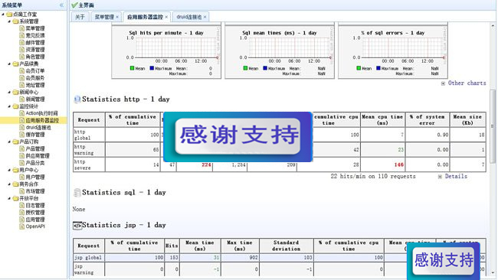Switch to the 关于 tab

pyautogui.click(x=80, y=17)
